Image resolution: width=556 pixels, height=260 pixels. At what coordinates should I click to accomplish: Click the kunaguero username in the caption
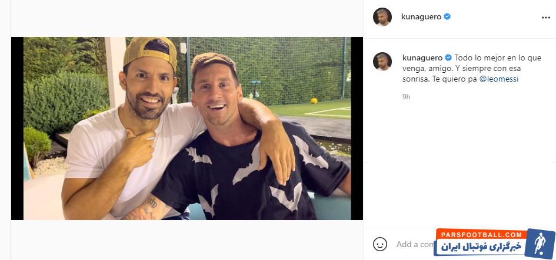pyautogui.click(x=422, y=58)
